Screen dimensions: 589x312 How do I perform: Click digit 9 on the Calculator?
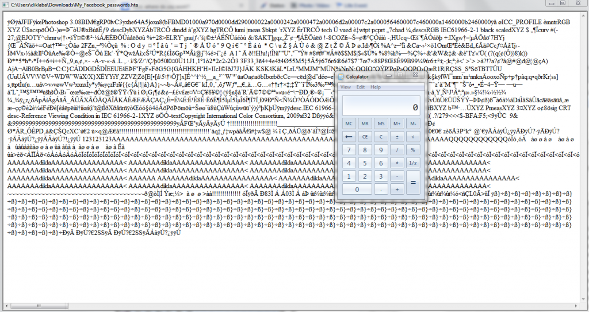381,150
